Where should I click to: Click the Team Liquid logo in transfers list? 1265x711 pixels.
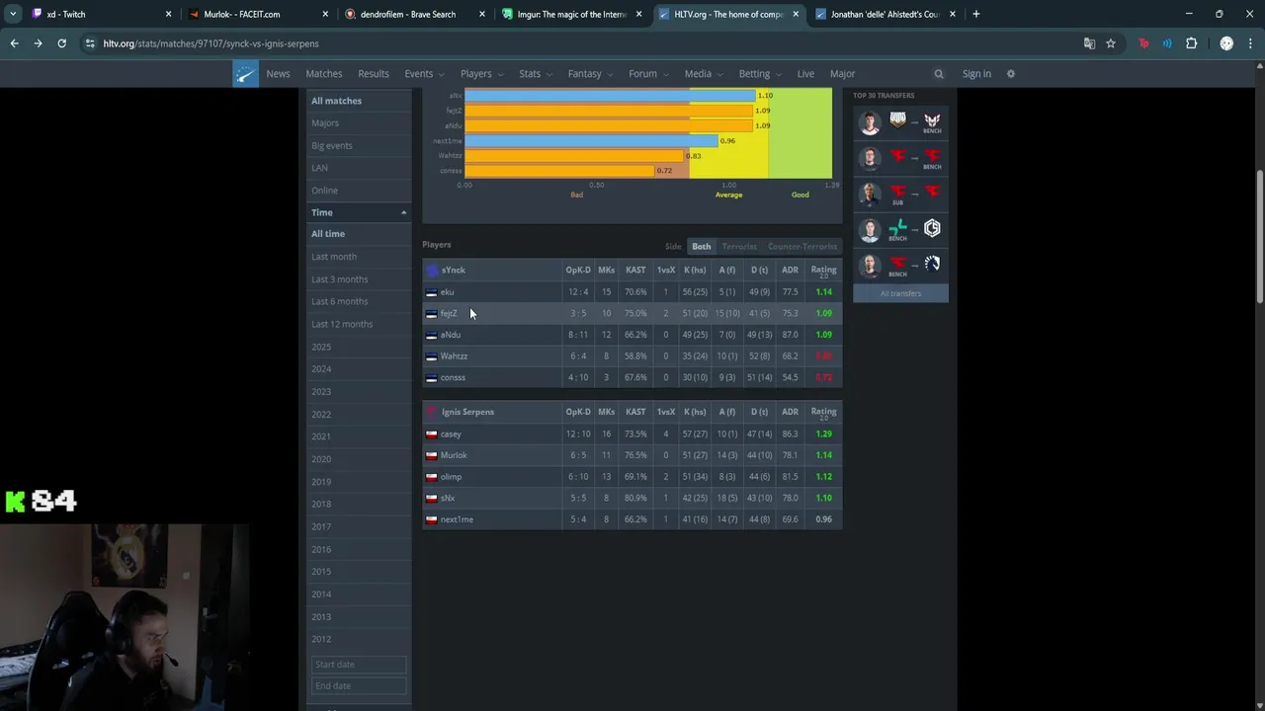pyautogui.click(x=932, y=264)
